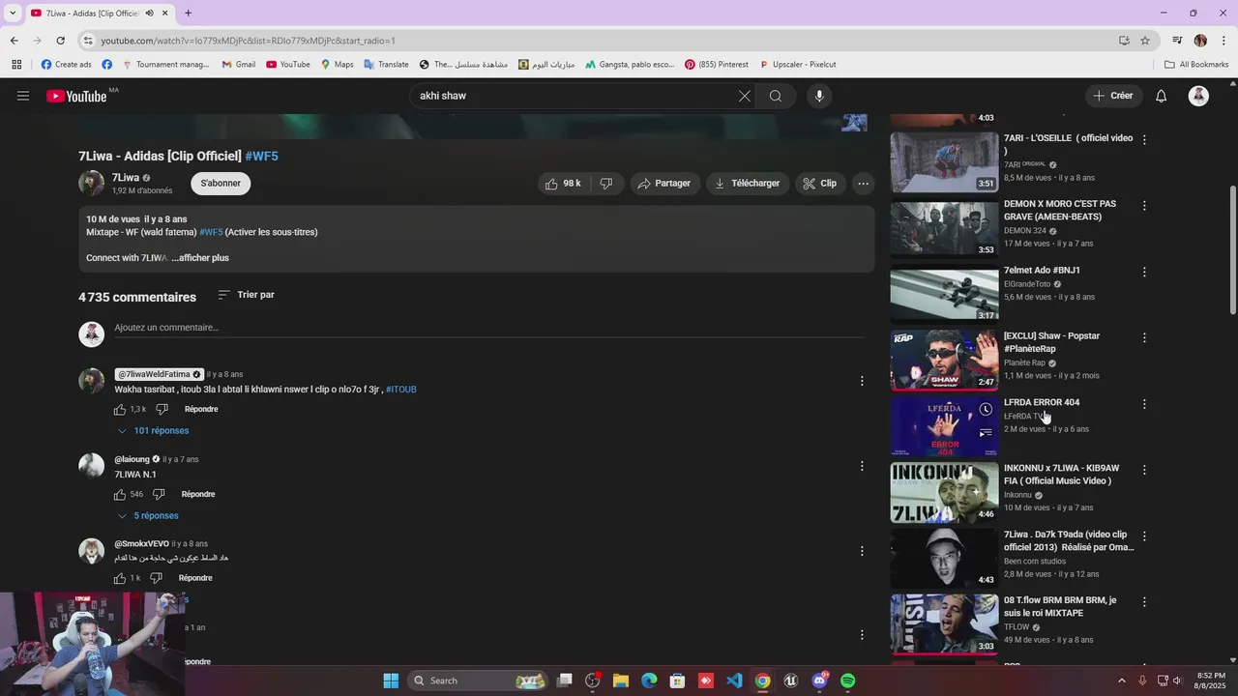The image size is (1238, 696).
Task: Open options menu for @SmokxVEVO comment
Action: click(862, 551)
